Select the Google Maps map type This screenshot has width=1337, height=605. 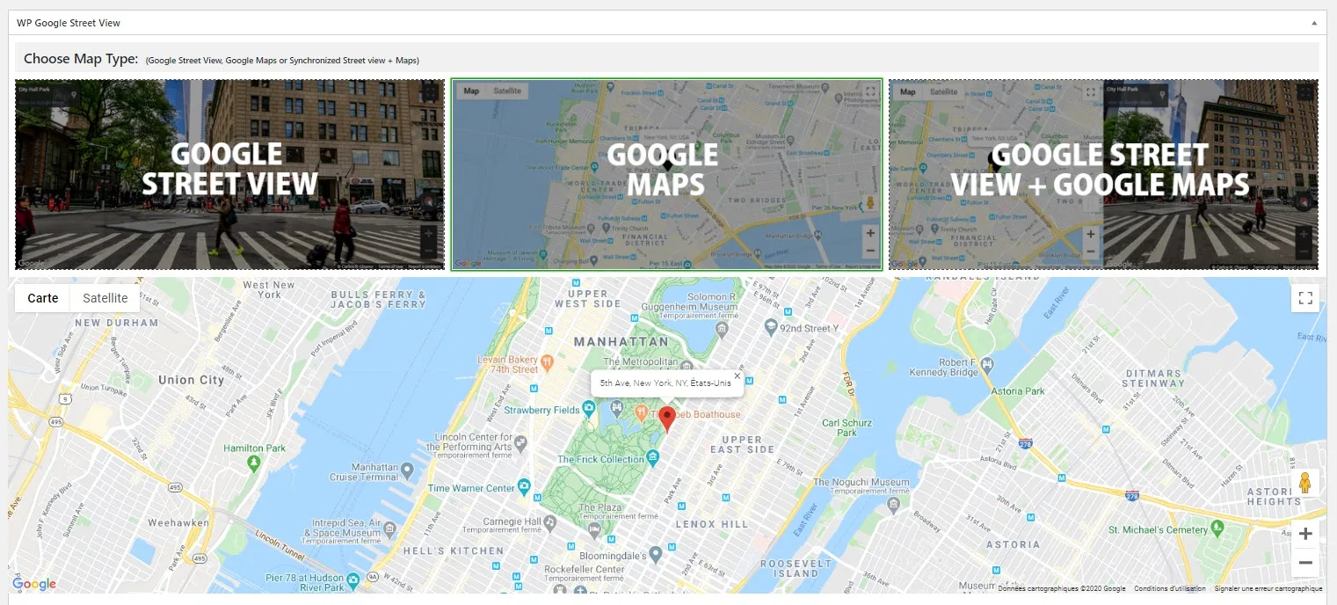point(665,173)
